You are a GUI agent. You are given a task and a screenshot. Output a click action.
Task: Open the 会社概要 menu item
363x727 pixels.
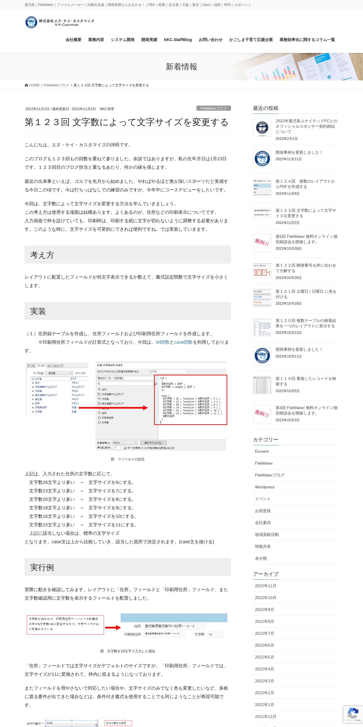(74, 40)
